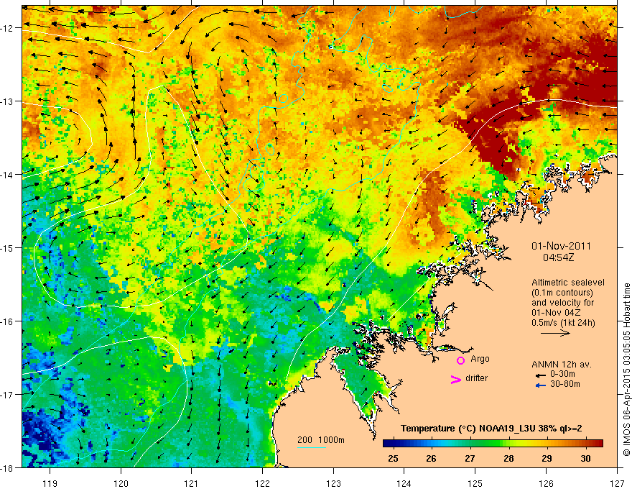Click the longitude label 120

[121, 483]
